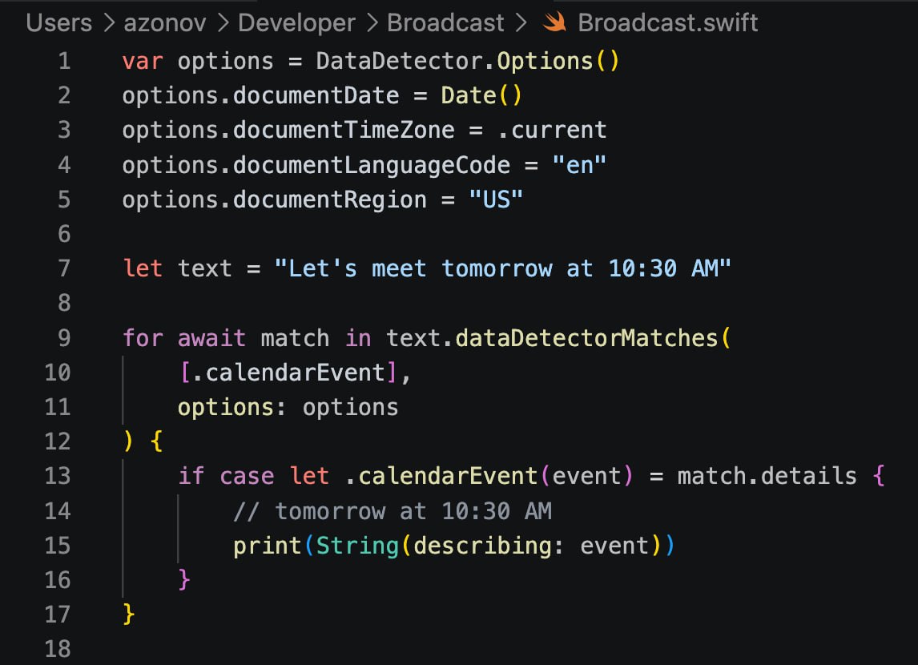The image size is (918, 665).
Task: Expand chevron after Users breadcrumb
Action: point(108,22)
